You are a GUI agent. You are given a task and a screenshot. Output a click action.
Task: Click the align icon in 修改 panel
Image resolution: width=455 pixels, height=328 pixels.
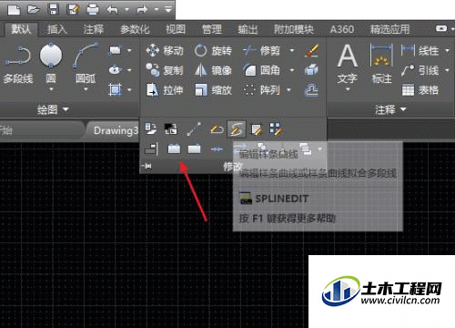click(151, 149)
